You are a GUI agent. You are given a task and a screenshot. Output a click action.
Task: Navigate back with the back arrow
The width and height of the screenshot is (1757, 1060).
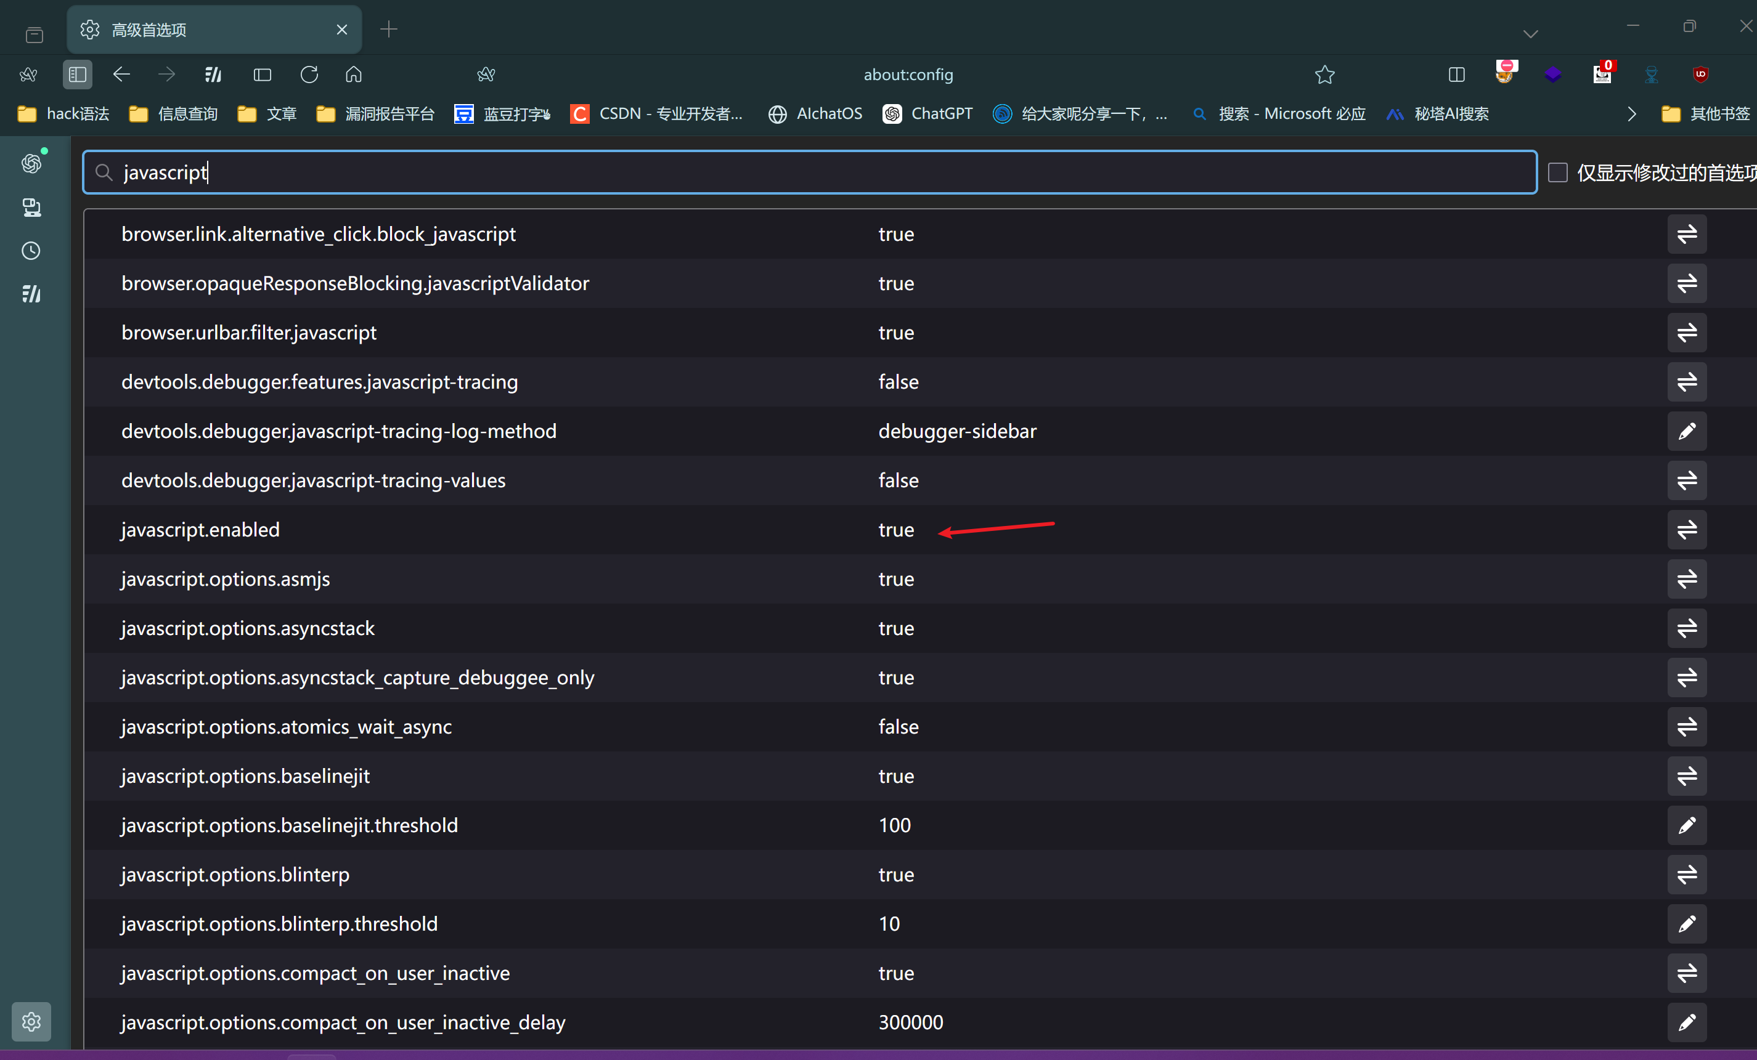[121, 74]
